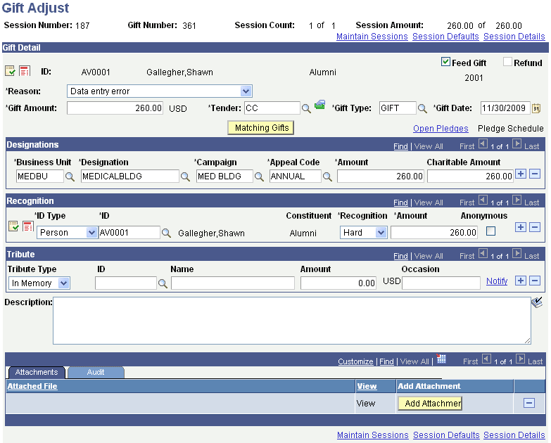This screenshot has width=551, height=443.
Task: Look up Designation MEDICALBLDG
Action: pos(185,176)
